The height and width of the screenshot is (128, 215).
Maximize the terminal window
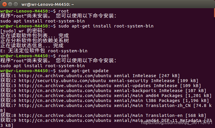(x=16, y=4)
